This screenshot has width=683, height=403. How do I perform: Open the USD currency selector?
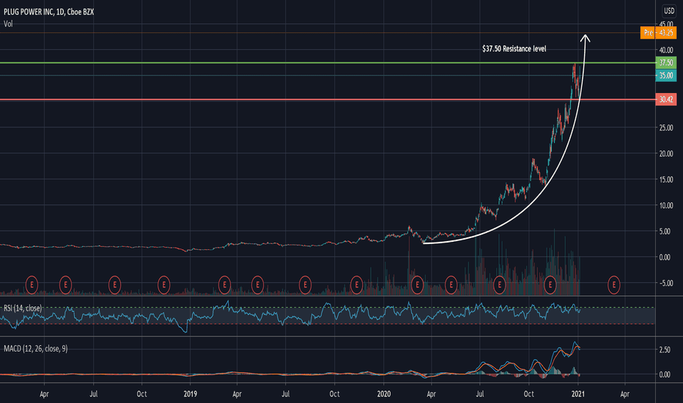(668, 11)
